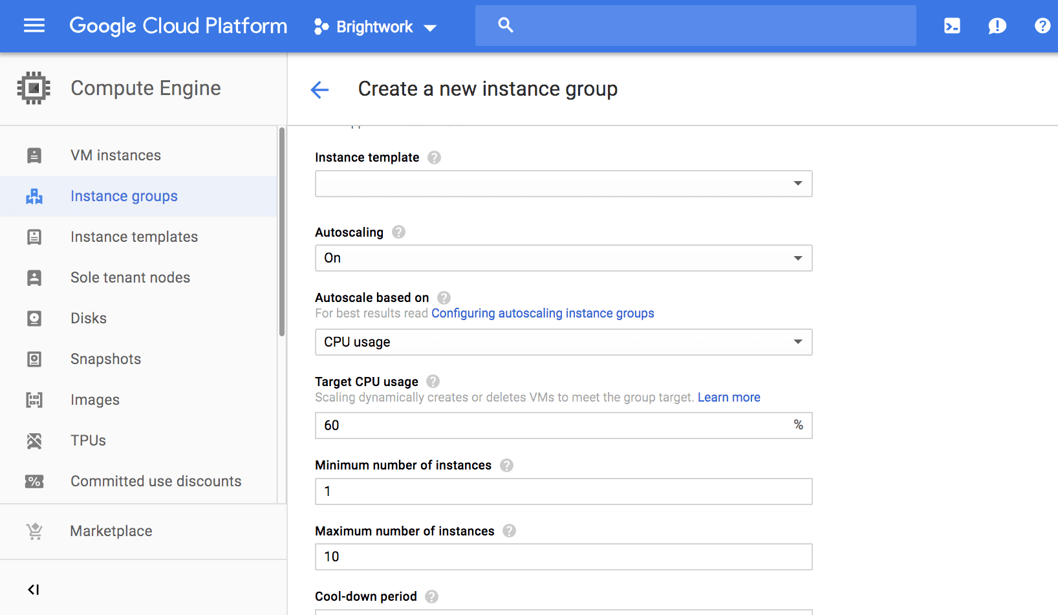This screenshot has width=1058, height=615.
Task: Open Configuring autoscaling instance groups link
Action: click(x=543, y=313)
